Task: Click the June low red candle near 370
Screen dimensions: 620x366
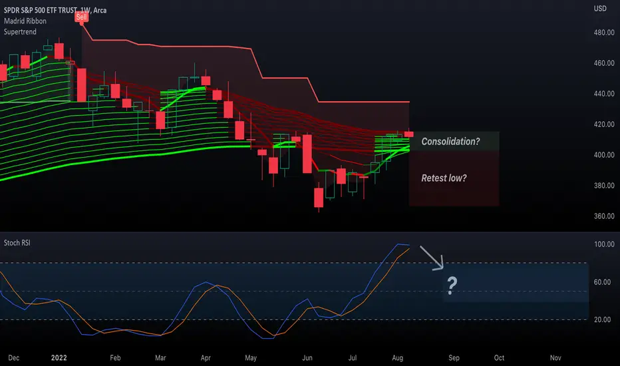Action: (x=319, y=198)
